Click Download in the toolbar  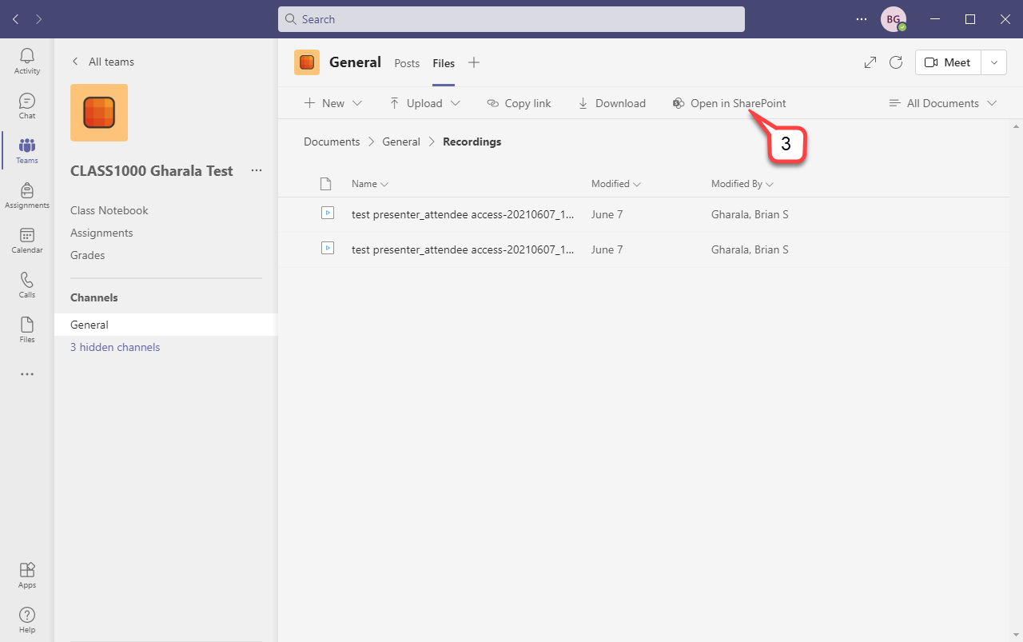pos(611,103)
